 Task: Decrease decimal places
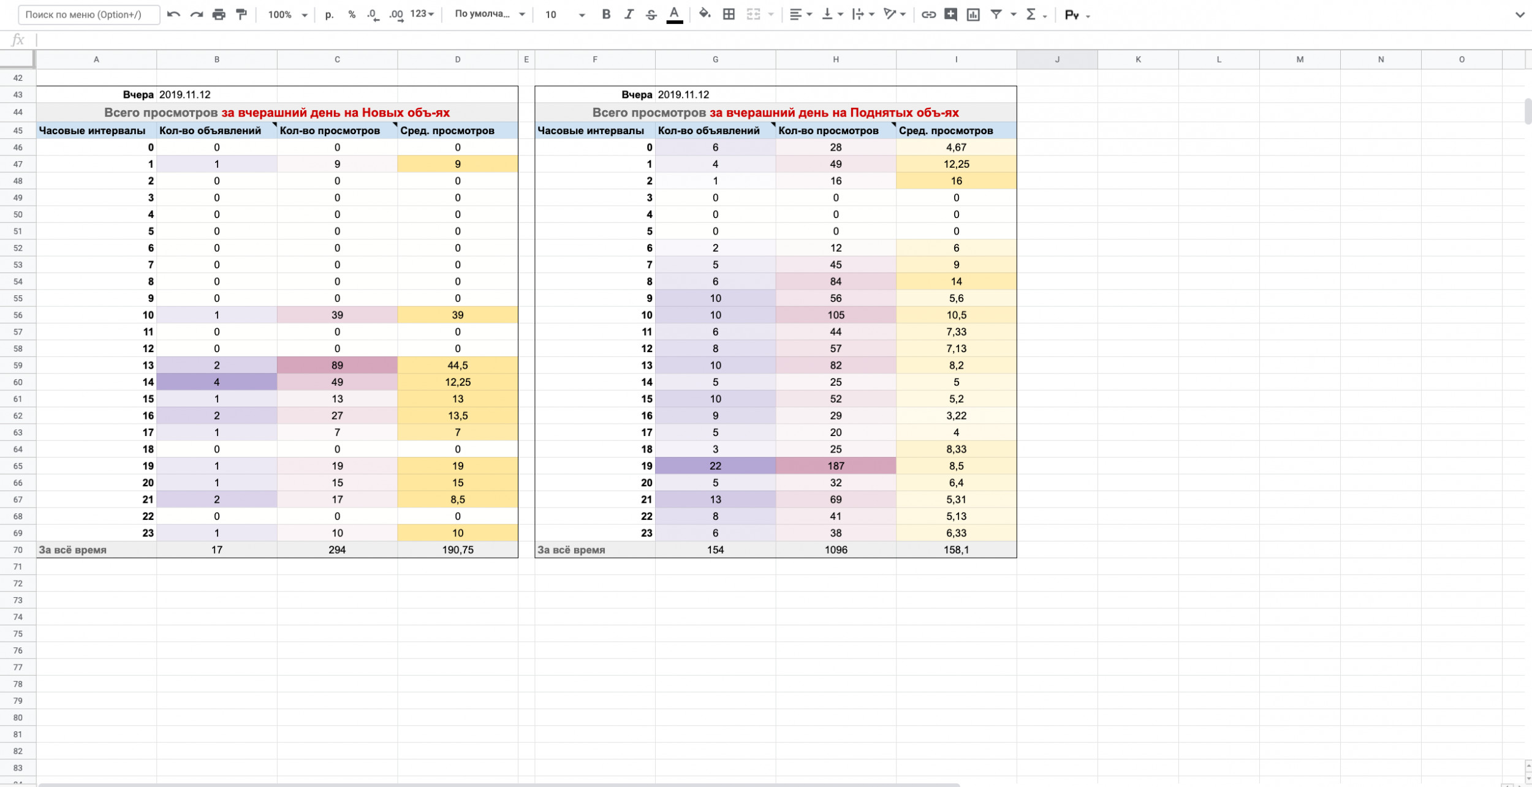coord(373,14)
